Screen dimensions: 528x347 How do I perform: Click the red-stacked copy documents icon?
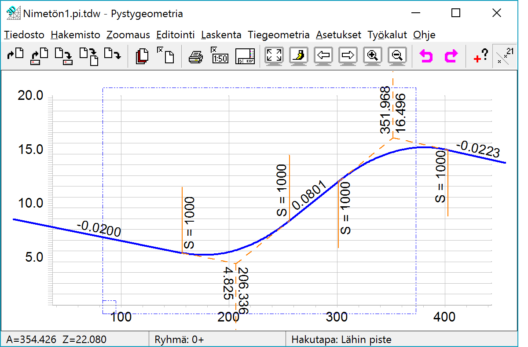[142, 56]
